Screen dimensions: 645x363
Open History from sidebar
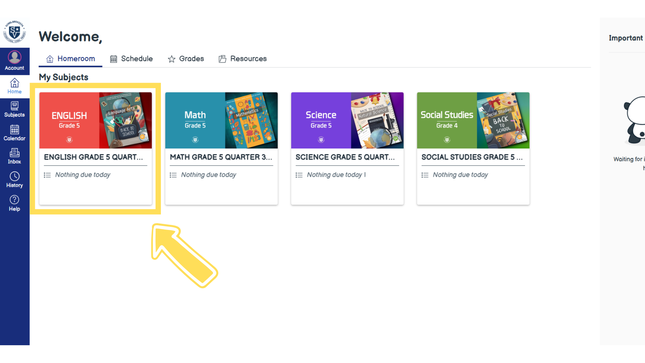coord(14,180)
